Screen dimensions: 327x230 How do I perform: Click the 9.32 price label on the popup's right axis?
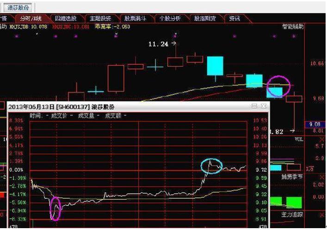pyautogui.click(x=261, y=194)
